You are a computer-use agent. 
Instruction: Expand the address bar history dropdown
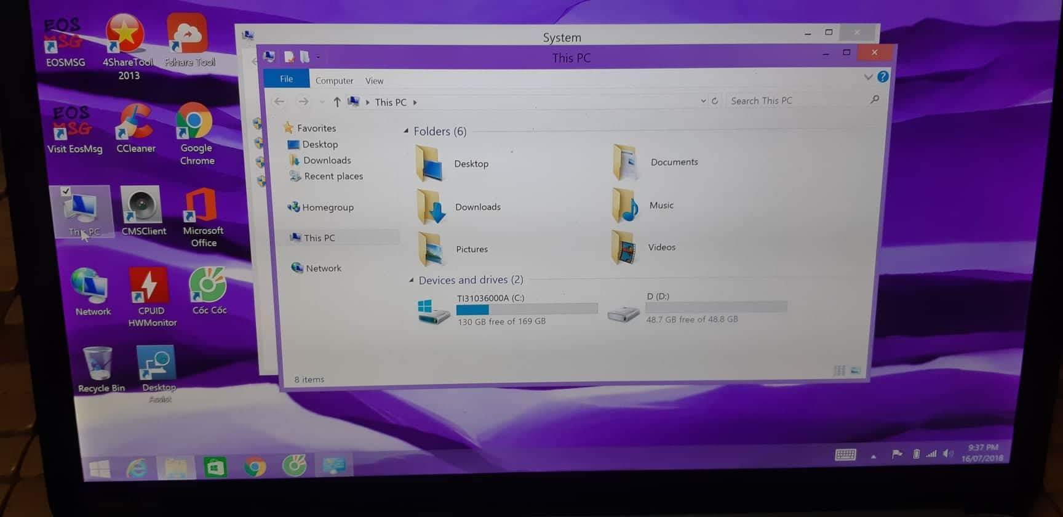[x=703, y=101]
